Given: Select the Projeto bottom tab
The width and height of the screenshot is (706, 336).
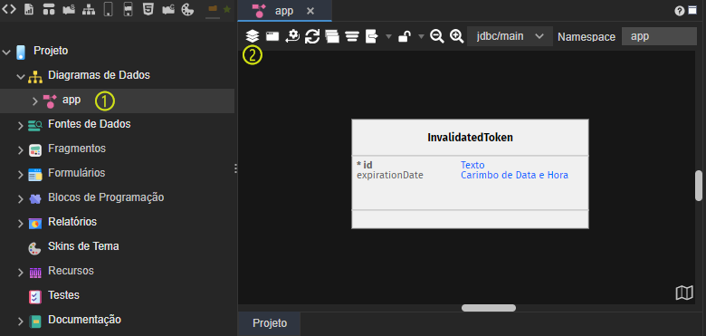Looking at the screenshot, I should (x=270, y=323).
